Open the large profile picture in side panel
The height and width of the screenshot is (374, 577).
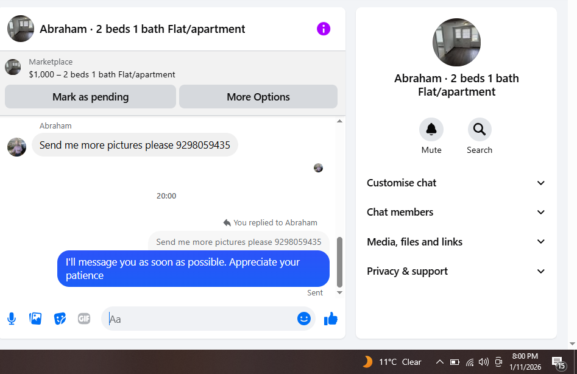(x=456, y=42)
